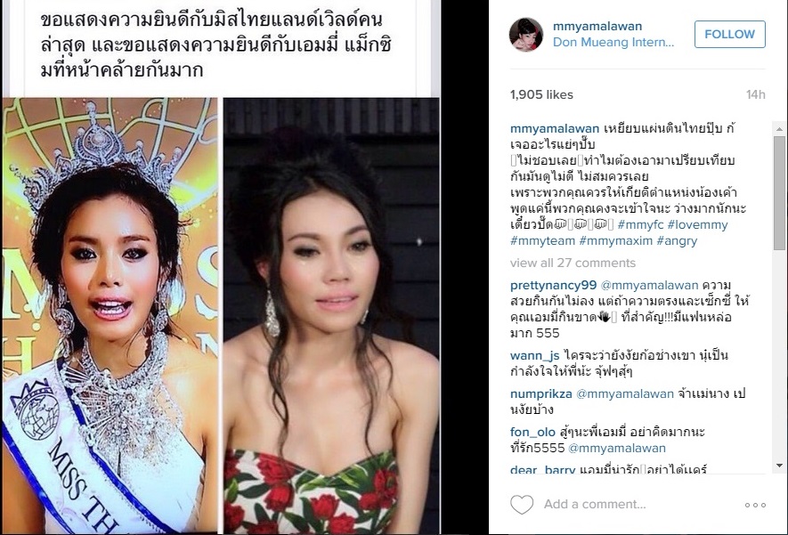The image size is (788, 535).
Task: Open the mmyamalawan username in the header
Action: [597, 26]
